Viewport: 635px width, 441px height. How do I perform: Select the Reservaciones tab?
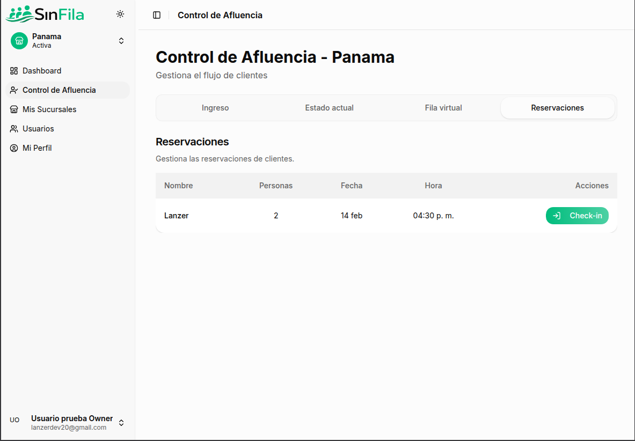pyautogui.click(x=557, y=107)
